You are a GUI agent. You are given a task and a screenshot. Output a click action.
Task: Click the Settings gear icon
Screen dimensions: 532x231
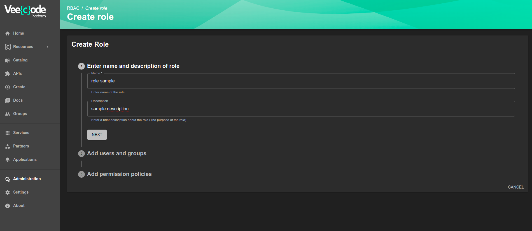point(8,192)
